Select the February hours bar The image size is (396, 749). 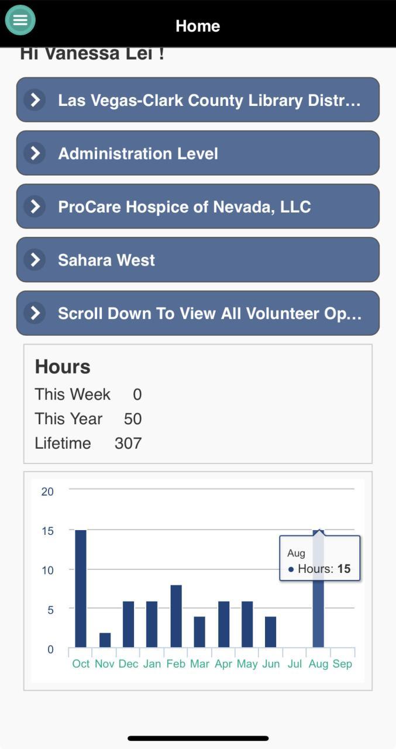pos(176,616)
